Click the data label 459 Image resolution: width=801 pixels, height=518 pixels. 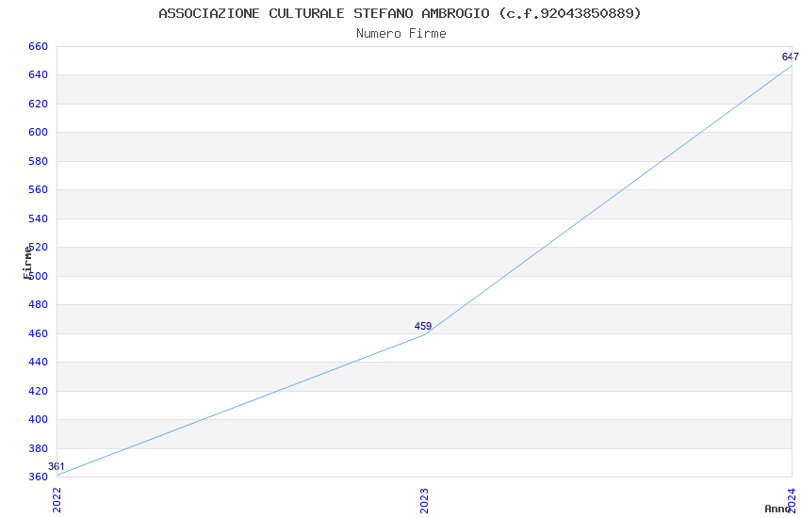pos(423,326)
